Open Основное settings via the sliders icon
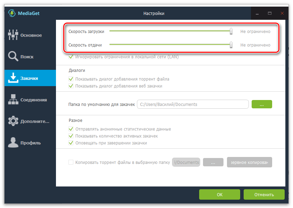The width and height of the screenshot is (293, 208). tap(13, 35)
